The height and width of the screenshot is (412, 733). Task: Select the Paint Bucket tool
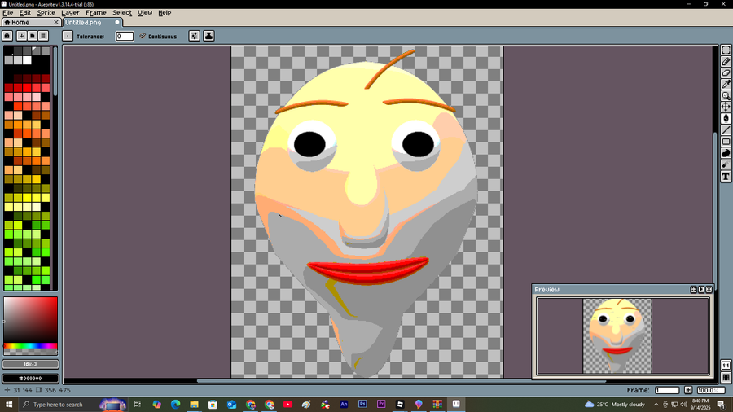pos(726,119)
